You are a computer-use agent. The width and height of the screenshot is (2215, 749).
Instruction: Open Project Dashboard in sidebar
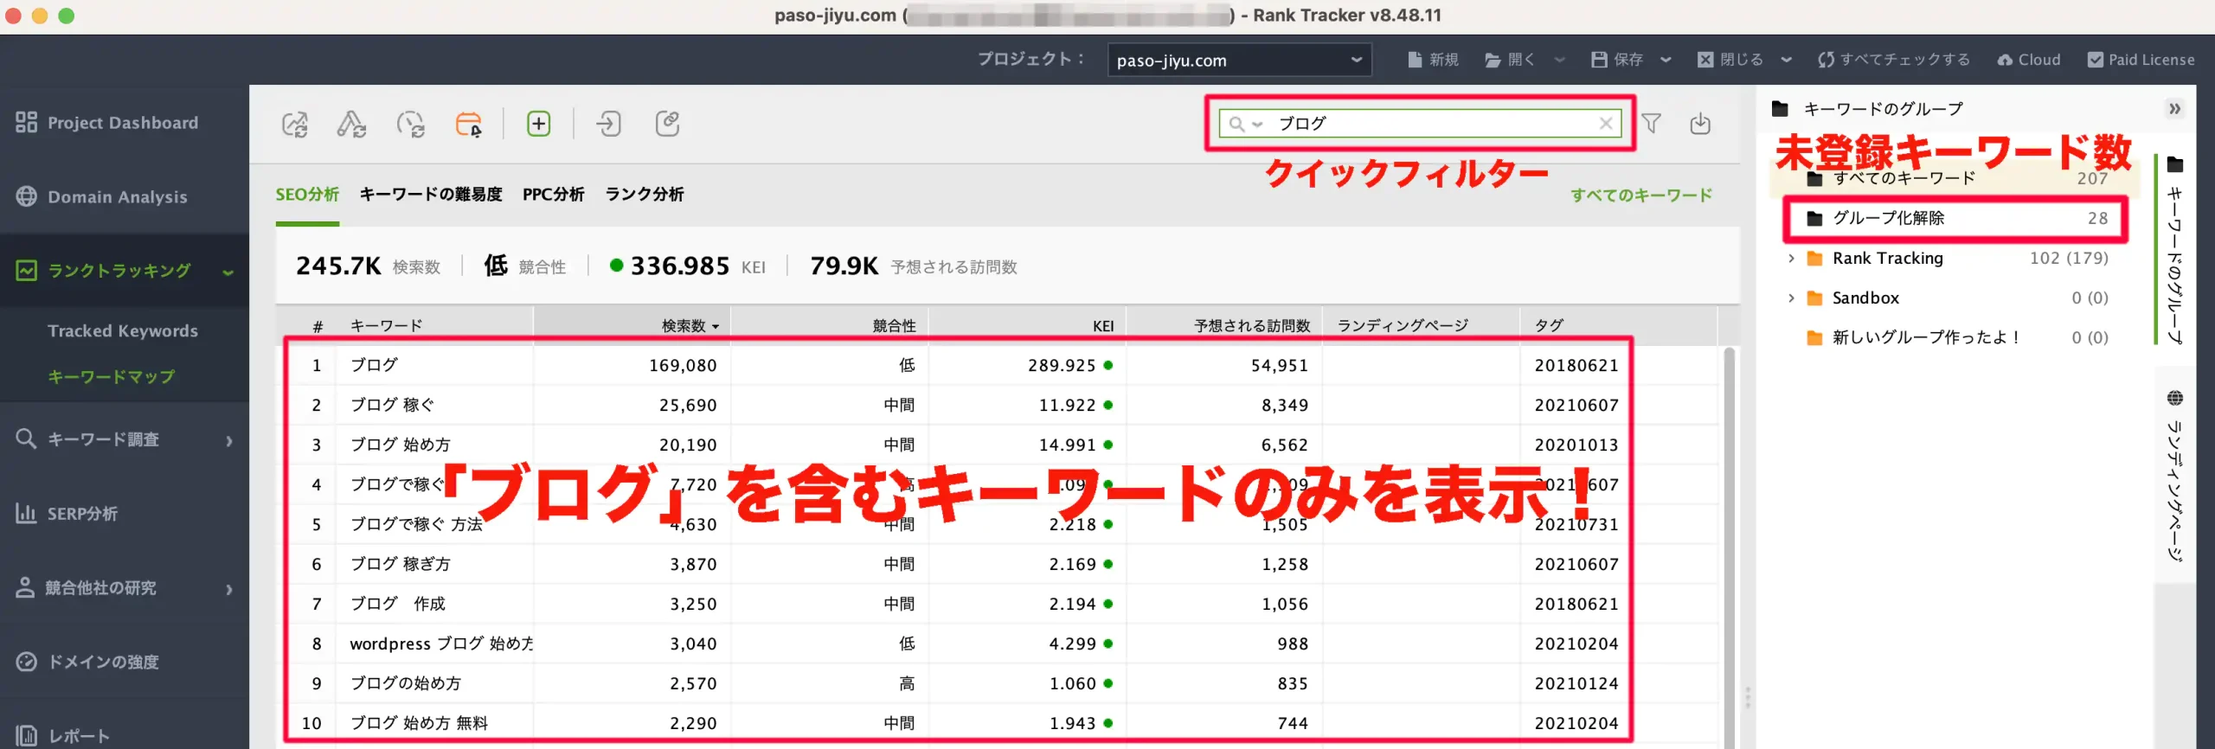[x=125, y=123]
